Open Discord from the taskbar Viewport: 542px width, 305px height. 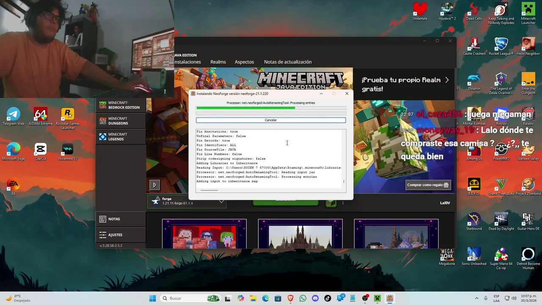tap(315, 298)
